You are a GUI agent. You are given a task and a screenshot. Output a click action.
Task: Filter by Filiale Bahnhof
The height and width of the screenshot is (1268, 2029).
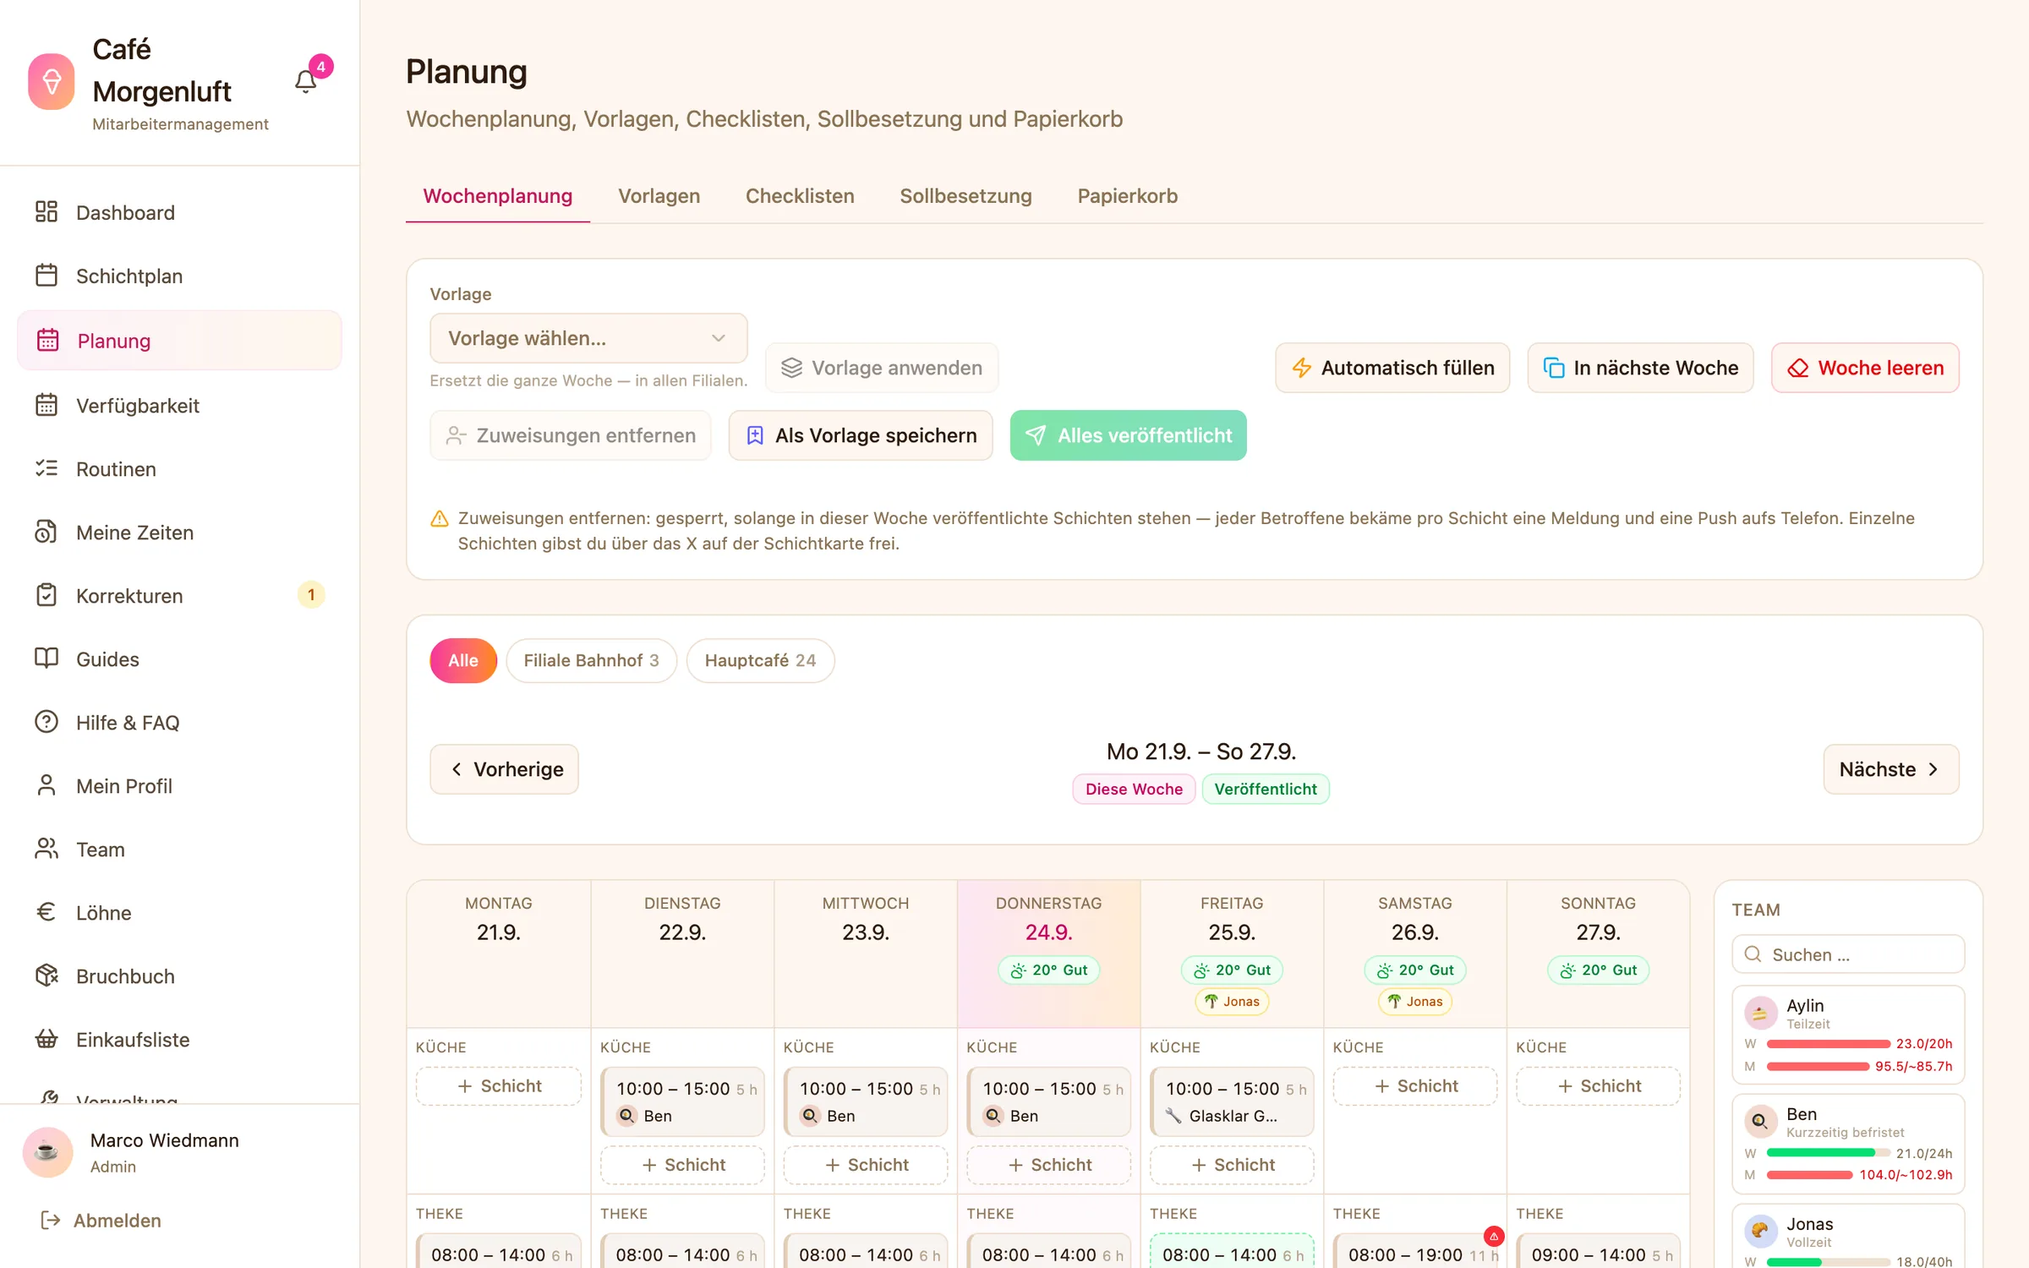[591, 660]
